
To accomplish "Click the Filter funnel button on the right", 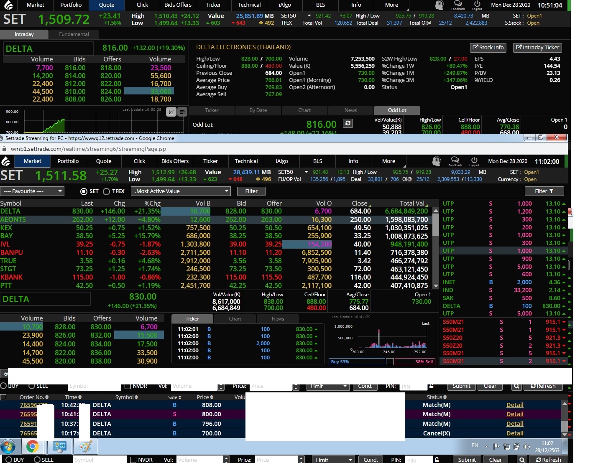I will (544, 191).
